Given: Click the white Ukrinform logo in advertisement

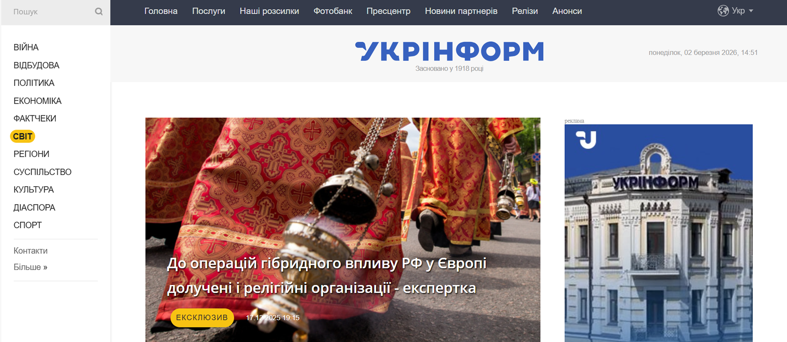Looking at the screenshot, I should 586,140.
